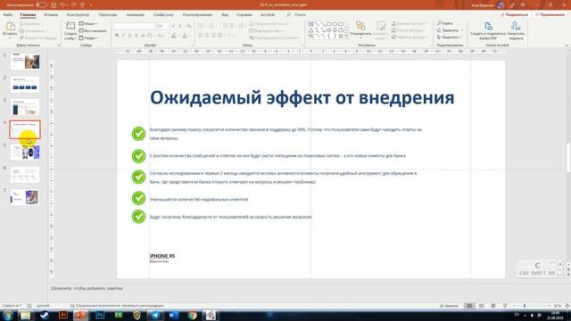Open the Acrobat ribbon tab
The width and height of the screenshot is (571, 321).
(x=268, y=14)
